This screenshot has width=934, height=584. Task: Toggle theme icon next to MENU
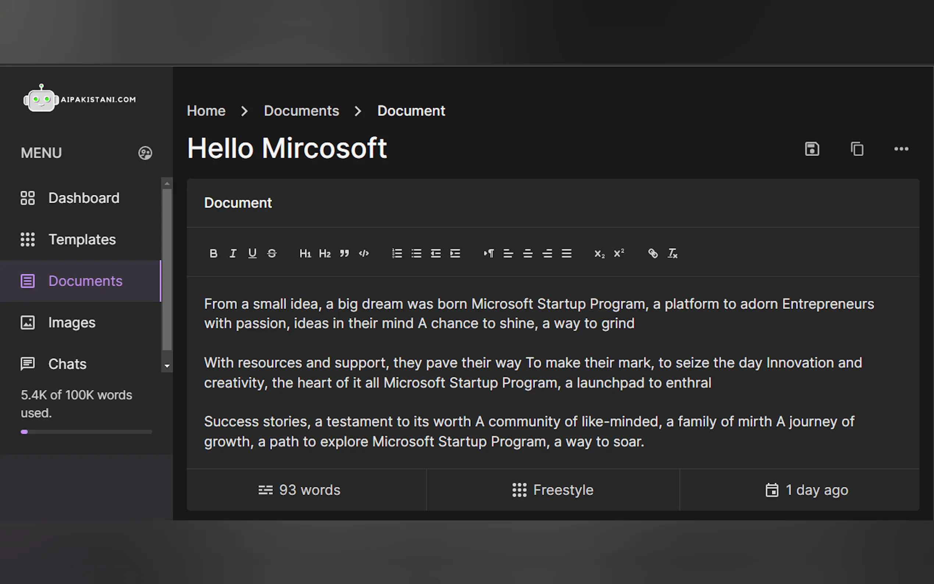tap(145, 153)
